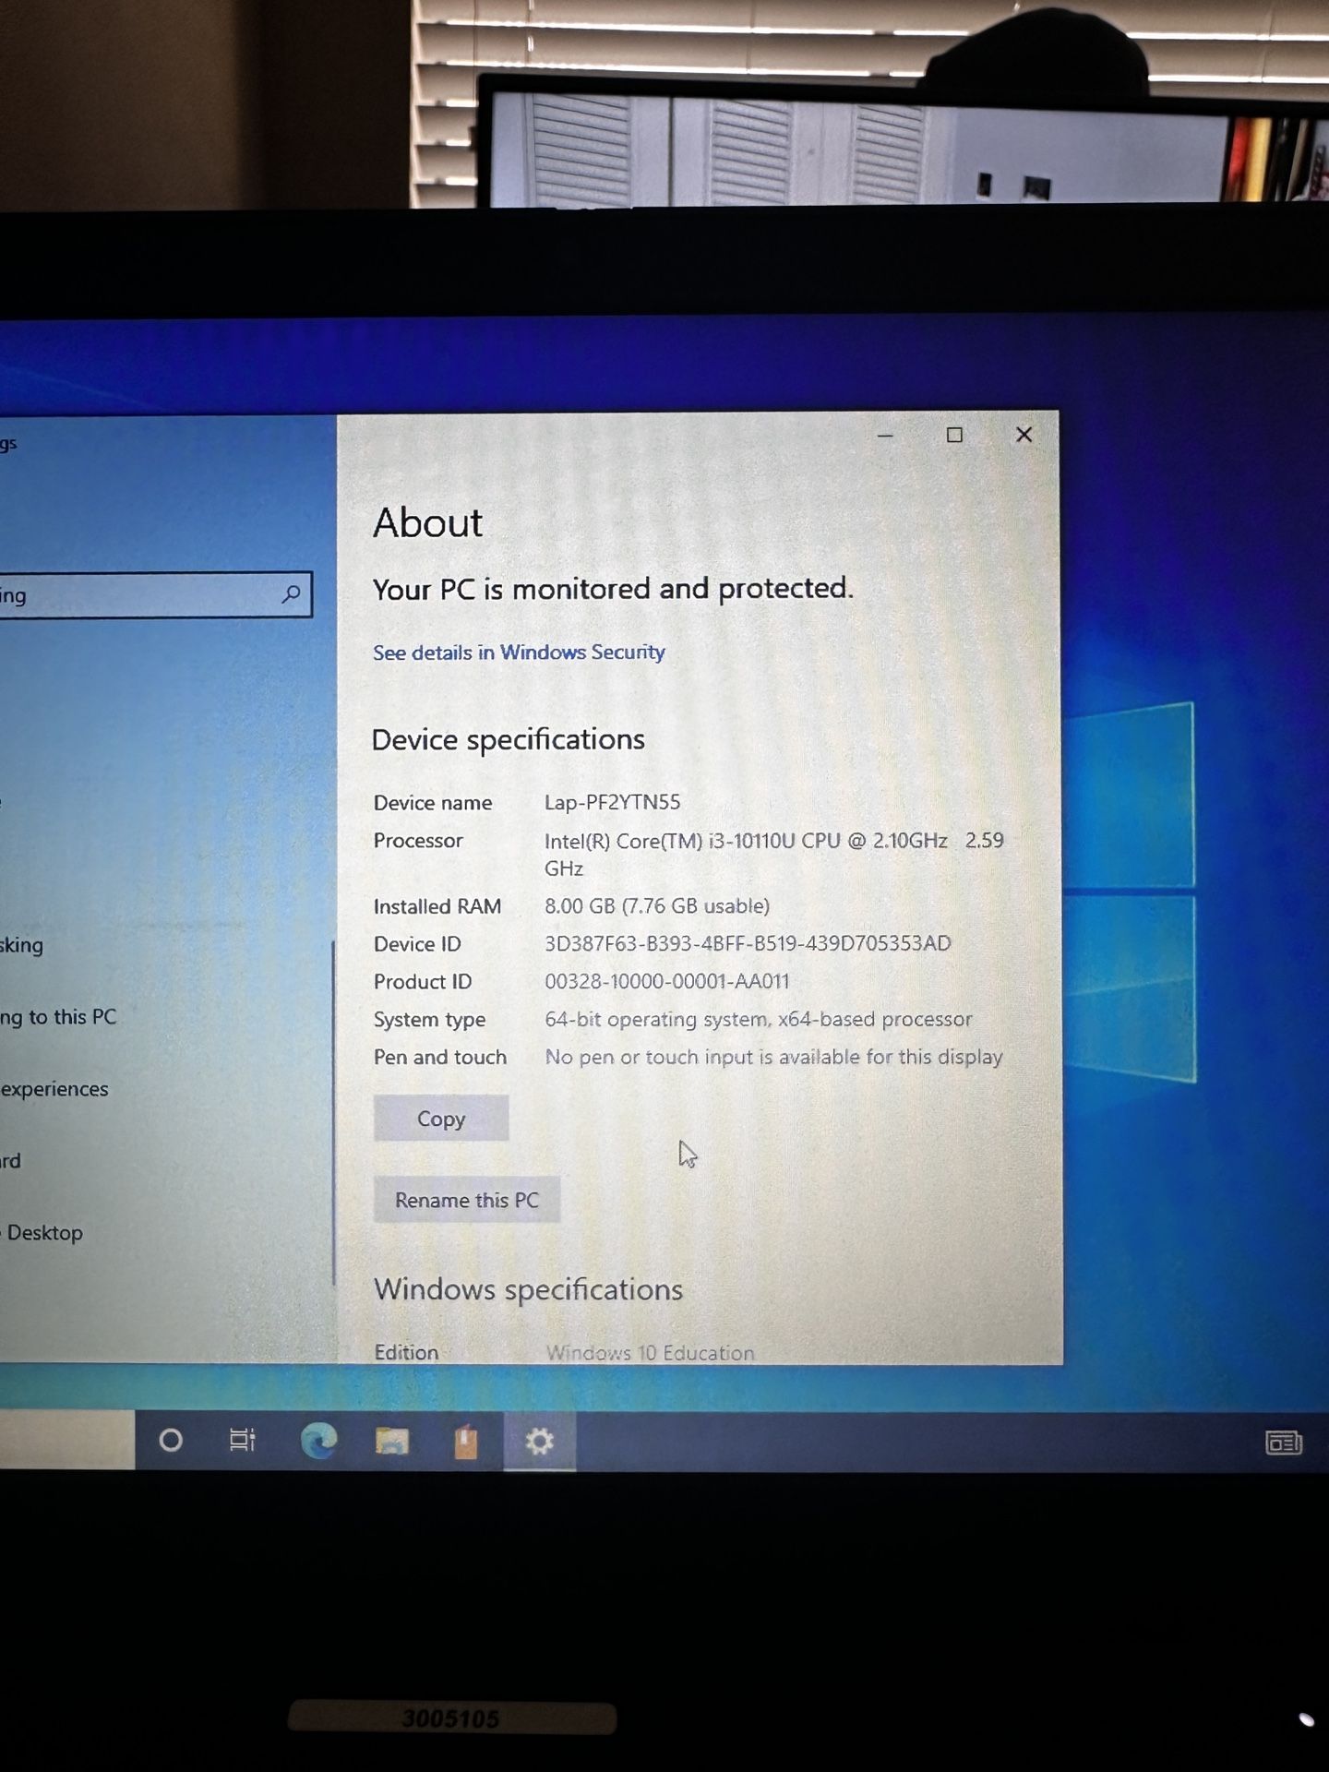Click processor value i3-10110U text
The image size is (1329, 1772).
pos(773,854)
